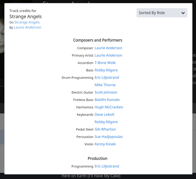Open T-Bone Wolk accordion credit
Image resolution: width=196 pixels, height=179 pixels.
pos(105,63)
